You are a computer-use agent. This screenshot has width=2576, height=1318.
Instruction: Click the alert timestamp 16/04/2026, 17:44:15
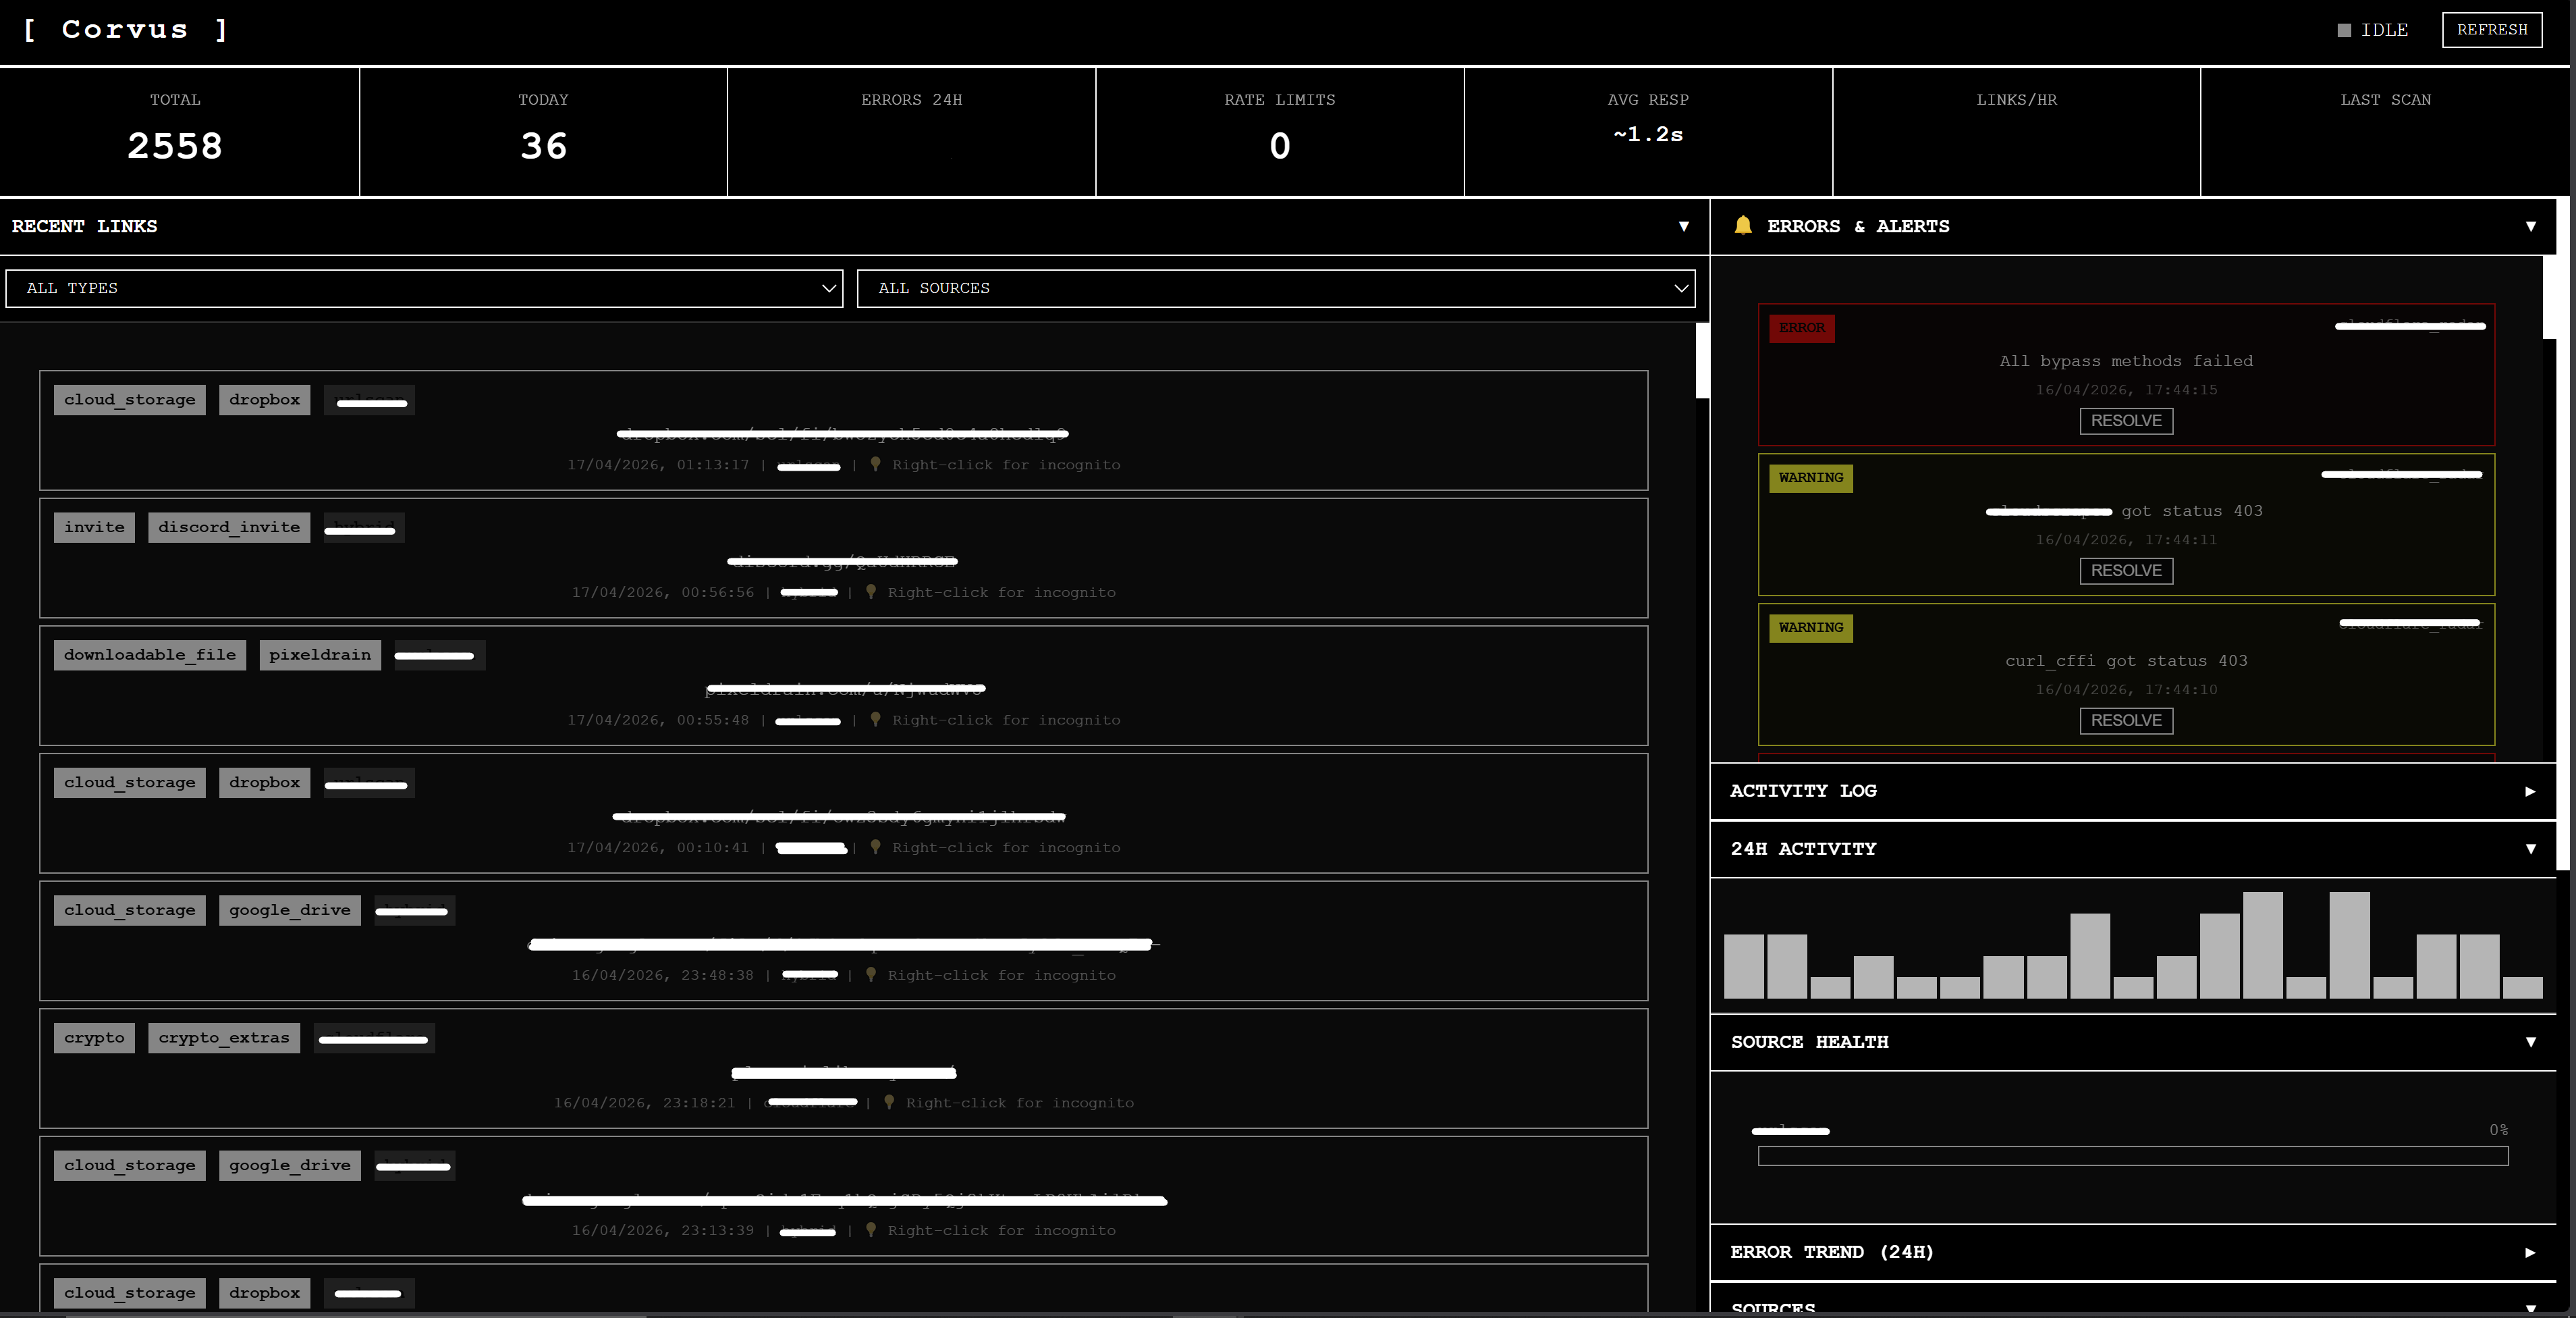click(2126, 390)
